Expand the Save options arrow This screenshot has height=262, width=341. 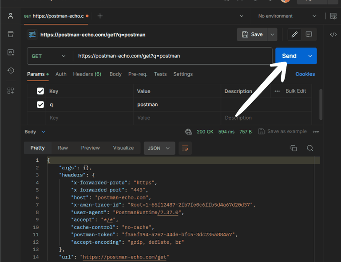pos(272,35)
